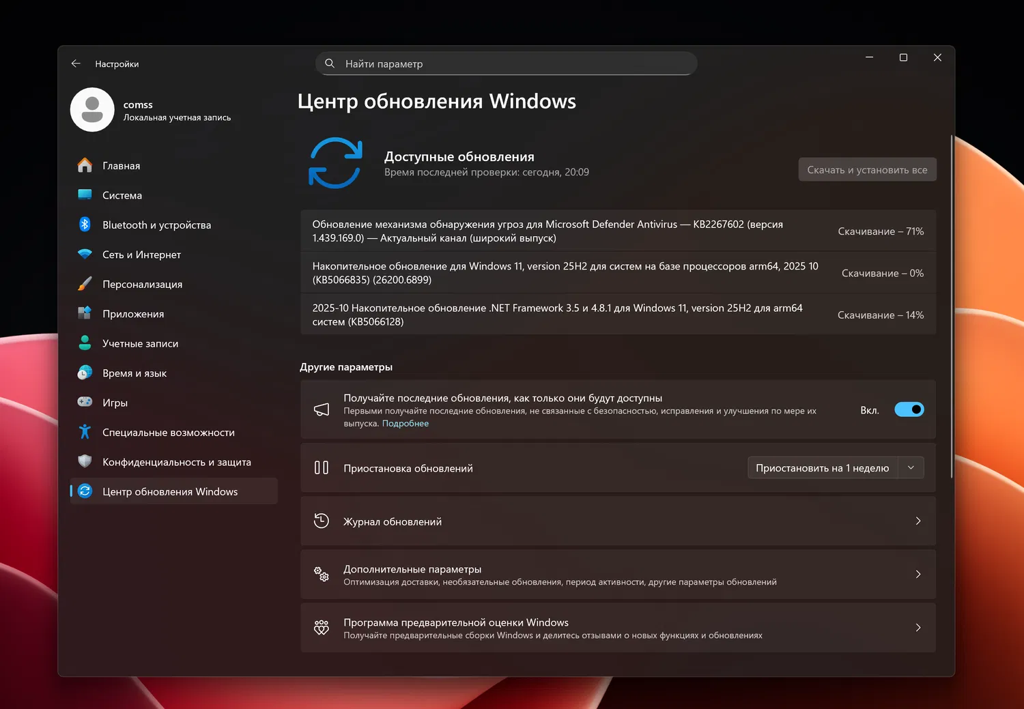Click the Конфиденциальность и защита shield icon
Image resolution: width=1024 pixels, height=709 pixels.
coord(85,462)
